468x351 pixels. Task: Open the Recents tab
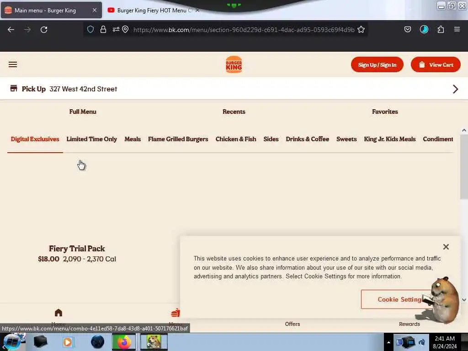click(x=234, y=112)
